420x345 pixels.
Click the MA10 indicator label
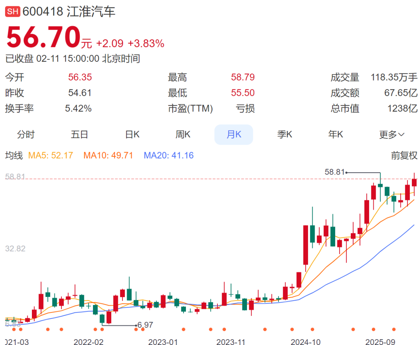[x=108, y=156]
